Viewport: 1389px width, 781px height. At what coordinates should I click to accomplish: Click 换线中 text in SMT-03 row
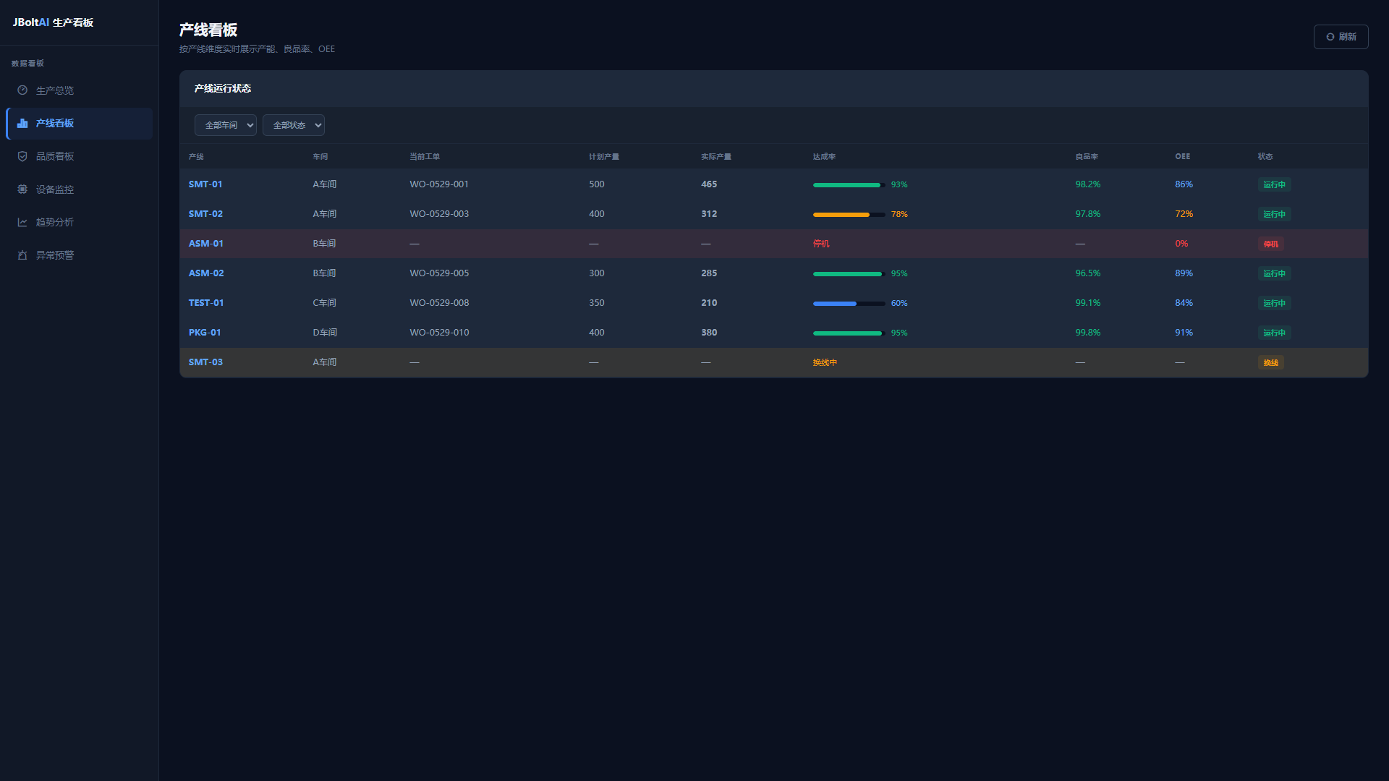pos(825,363)
